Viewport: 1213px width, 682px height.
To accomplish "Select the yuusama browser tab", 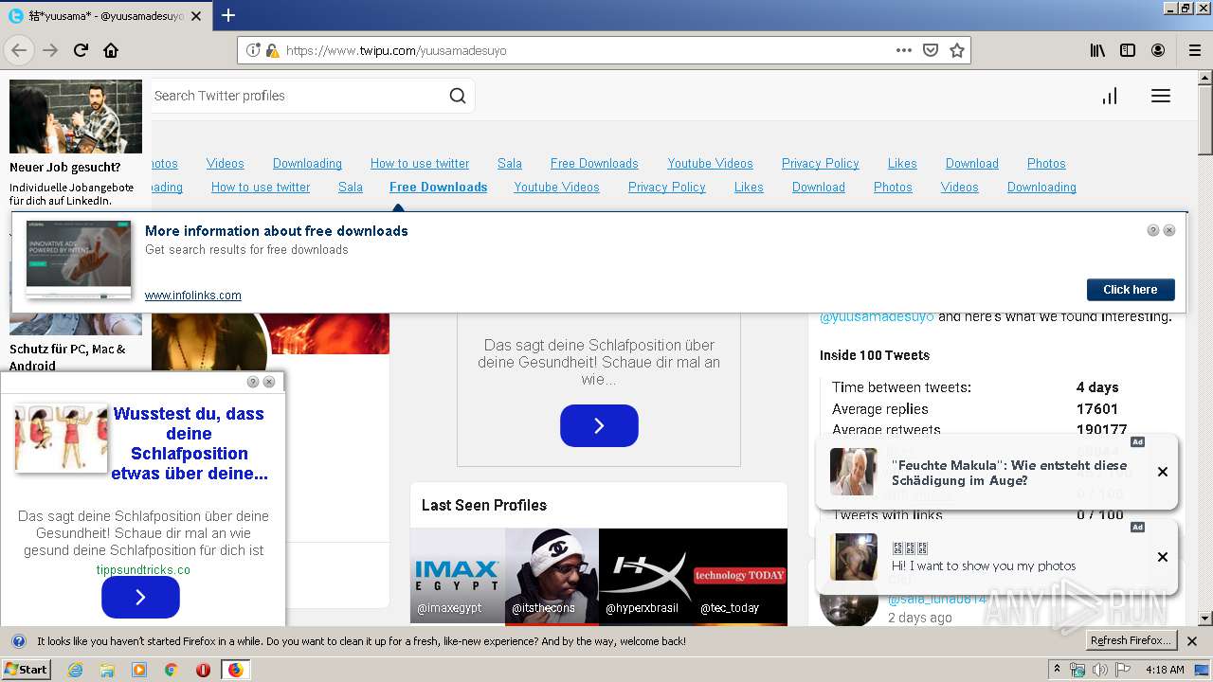I will 104,15.
